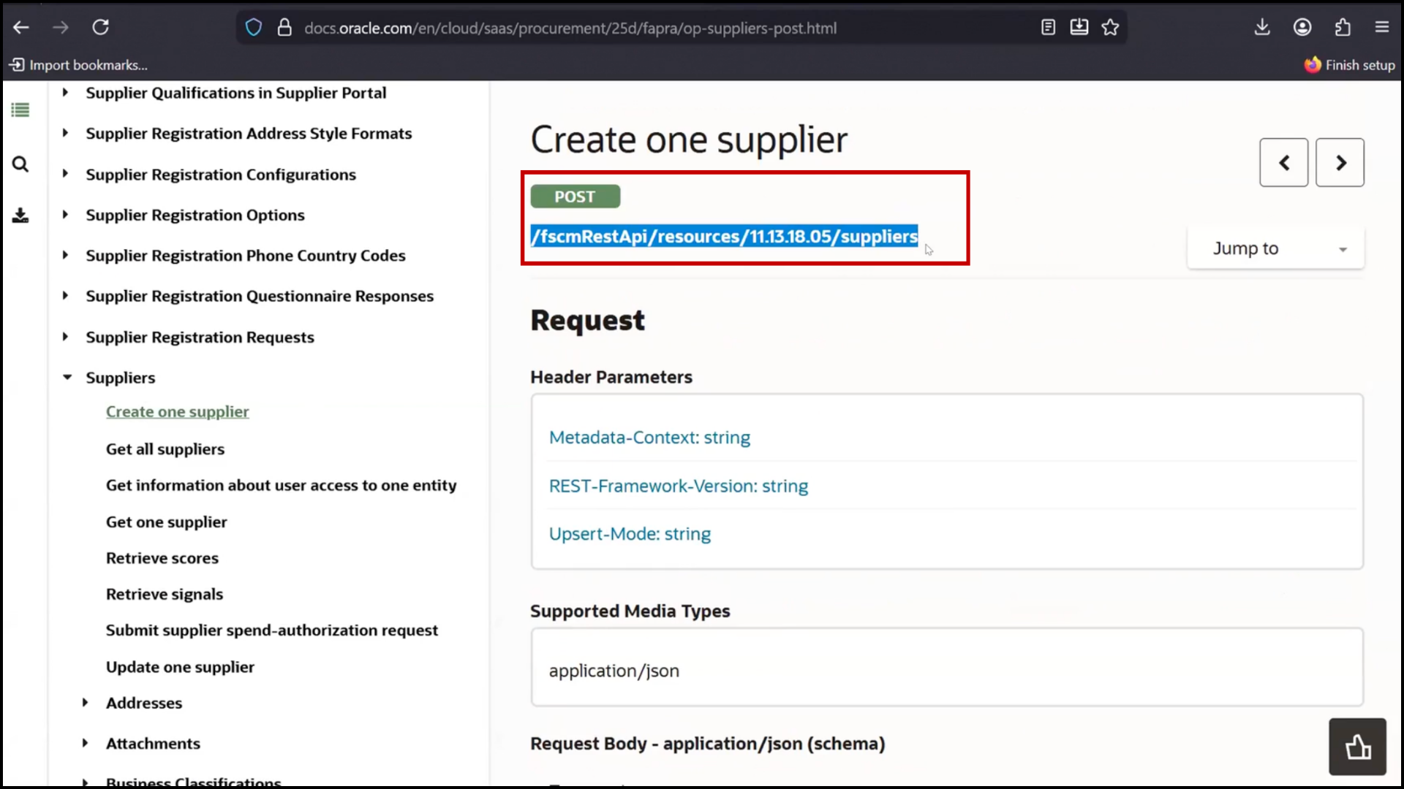
Task: Toggle the table of contents list icon
Action: click(20, 110)
